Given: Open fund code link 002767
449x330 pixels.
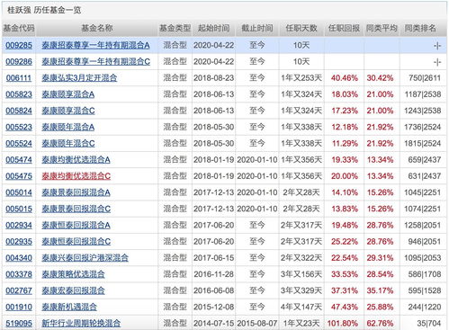Looking at the screenshot, I should [19, 290].
